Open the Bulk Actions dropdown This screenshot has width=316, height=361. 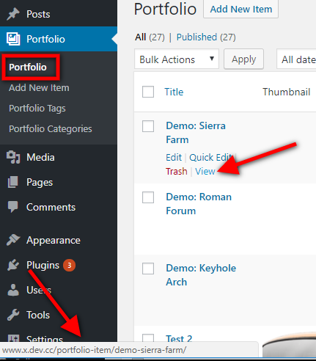click(x=177, y=59)
